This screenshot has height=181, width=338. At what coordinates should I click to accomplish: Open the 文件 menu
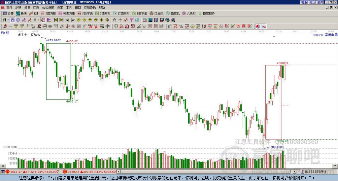[x=9, y=8]
